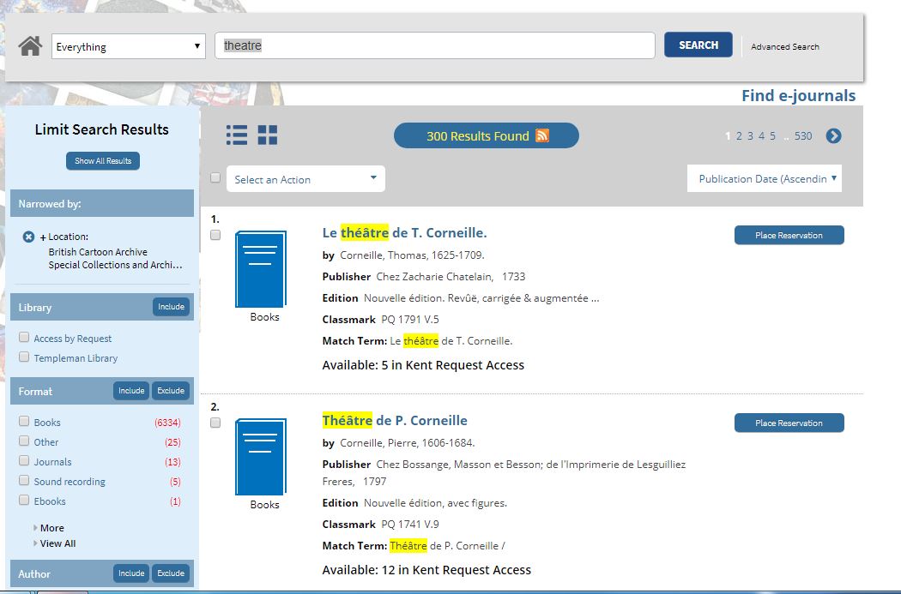Open the Find e-journals link

click(x=798, y=96)
